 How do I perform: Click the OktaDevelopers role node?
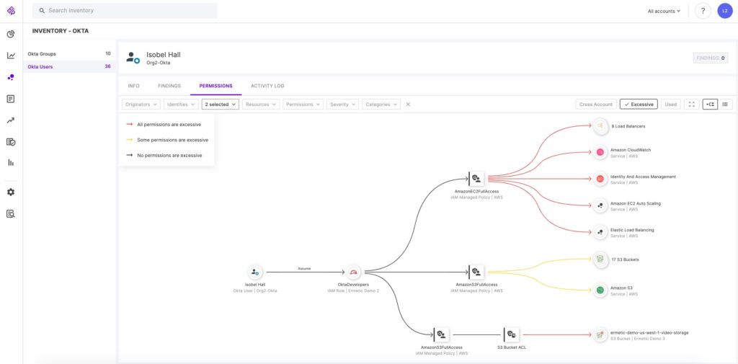coord(353,272)
